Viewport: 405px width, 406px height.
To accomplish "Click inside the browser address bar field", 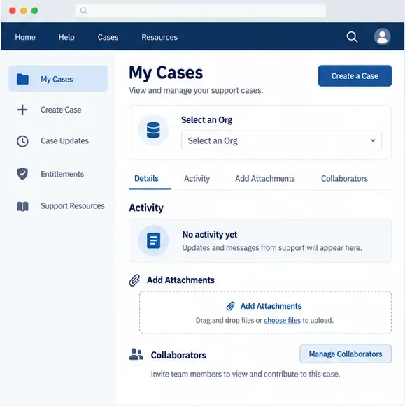I will pyautogui.click(x=200, y=10).
